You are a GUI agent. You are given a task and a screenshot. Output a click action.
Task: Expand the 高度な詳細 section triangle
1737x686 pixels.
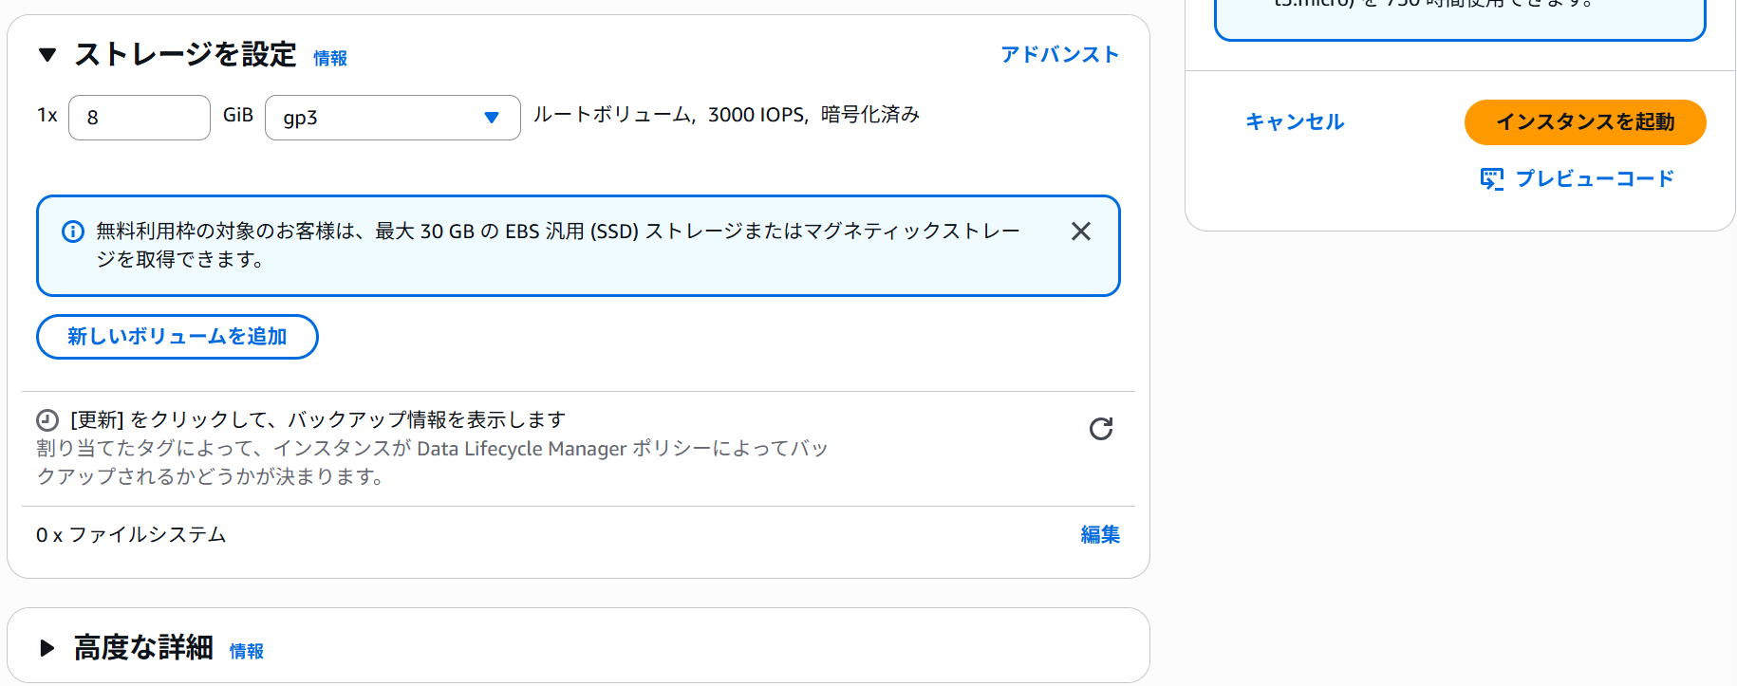pos(47,648)
